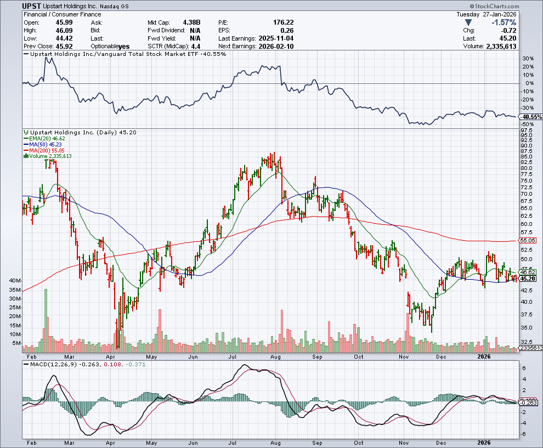
Task: Click the Upstart Holdings Inc. (Daily) 45.20 legend
Action: coord(80,133)
